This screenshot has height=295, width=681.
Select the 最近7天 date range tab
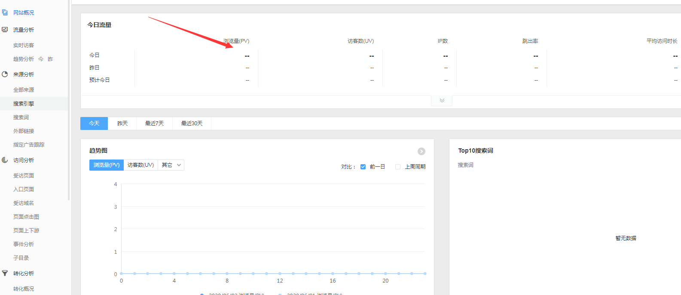[x=154, y=123]
